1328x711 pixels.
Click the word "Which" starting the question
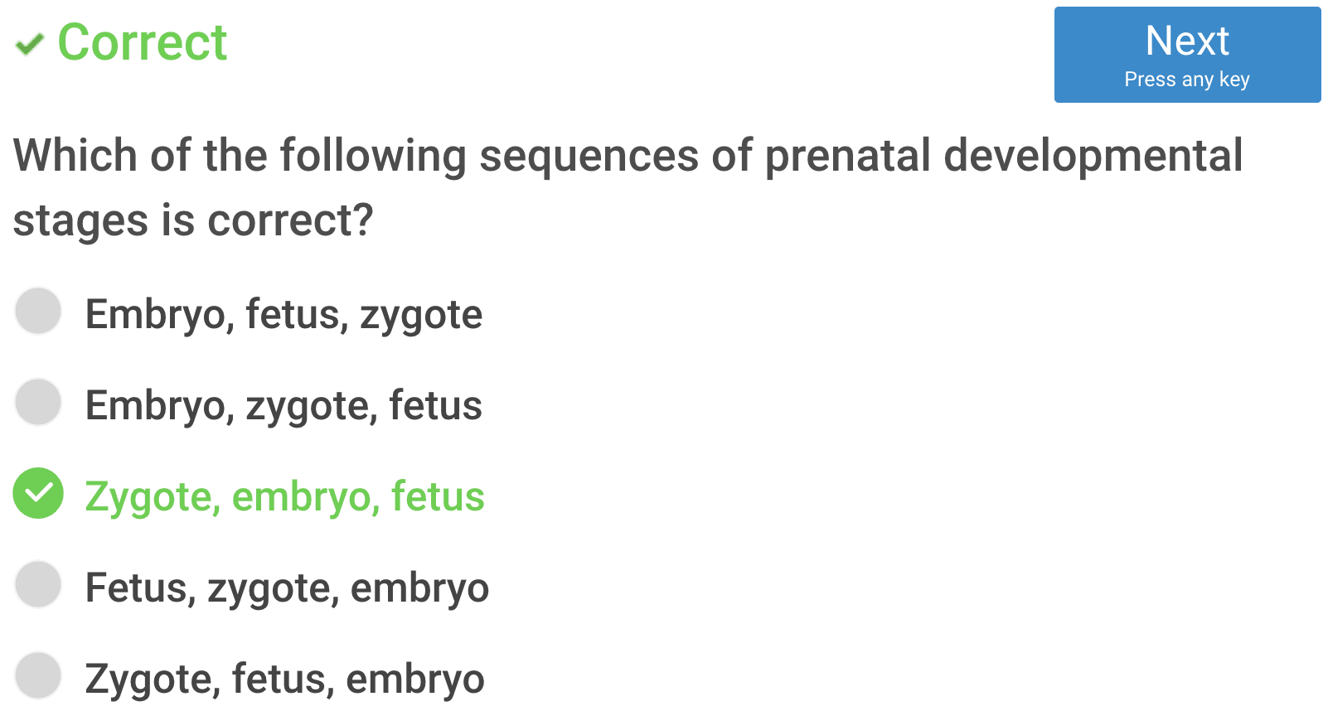[x=75, y=156]
